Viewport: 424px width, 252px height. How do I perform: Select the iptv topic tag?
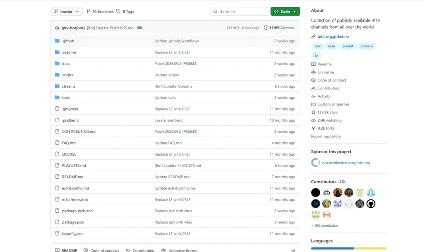pyautogui.click(x=317, y=46)
